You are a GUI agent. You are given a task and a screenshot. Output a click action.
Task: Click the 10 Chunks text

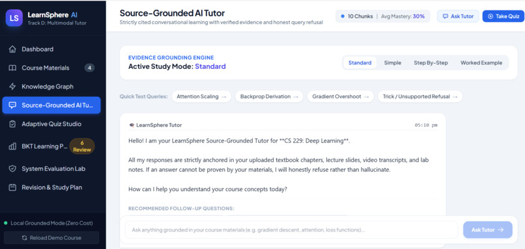[360, 16]
